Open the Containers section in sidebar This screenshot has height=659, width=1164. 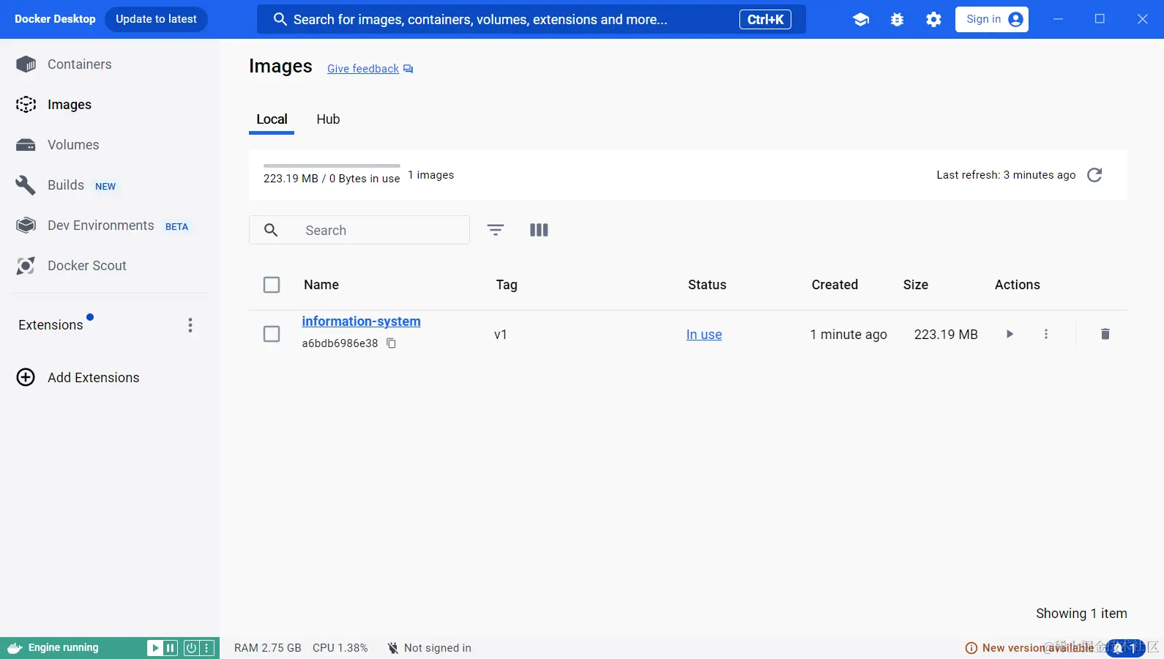click(79, 64)
